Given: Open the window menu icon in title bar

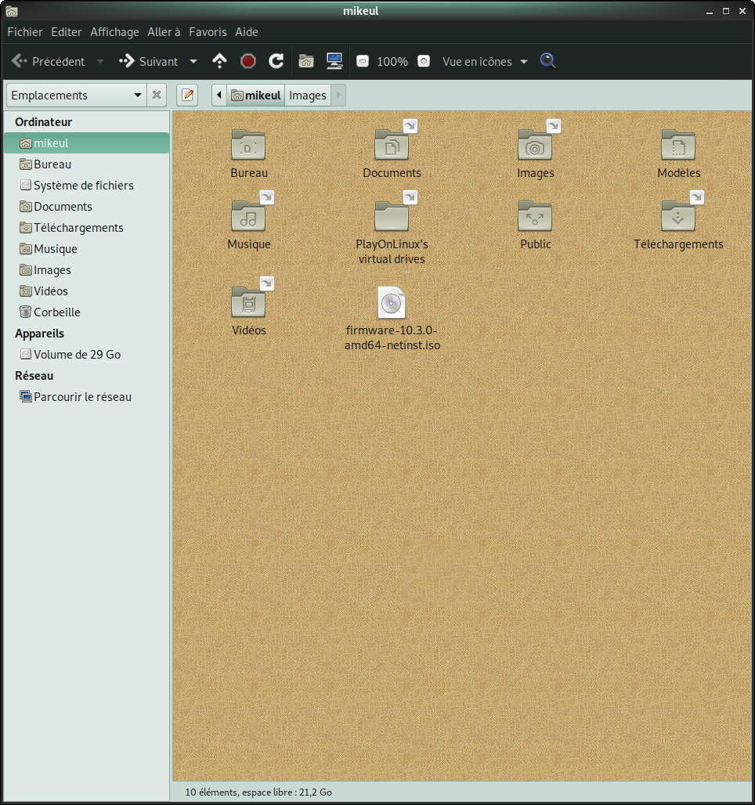Looking at the screenshot, I should (11, 11).
